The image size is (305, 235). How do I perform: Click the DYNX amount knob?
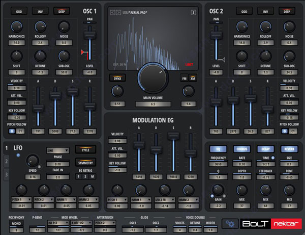(117, 91)
